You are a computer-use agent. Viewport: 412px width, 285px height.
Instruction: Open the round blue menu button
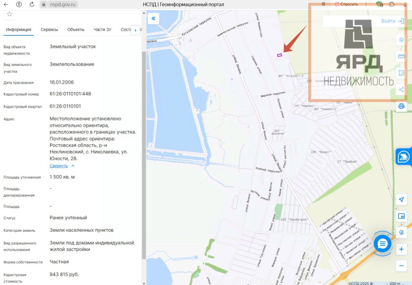coord(382,243)
